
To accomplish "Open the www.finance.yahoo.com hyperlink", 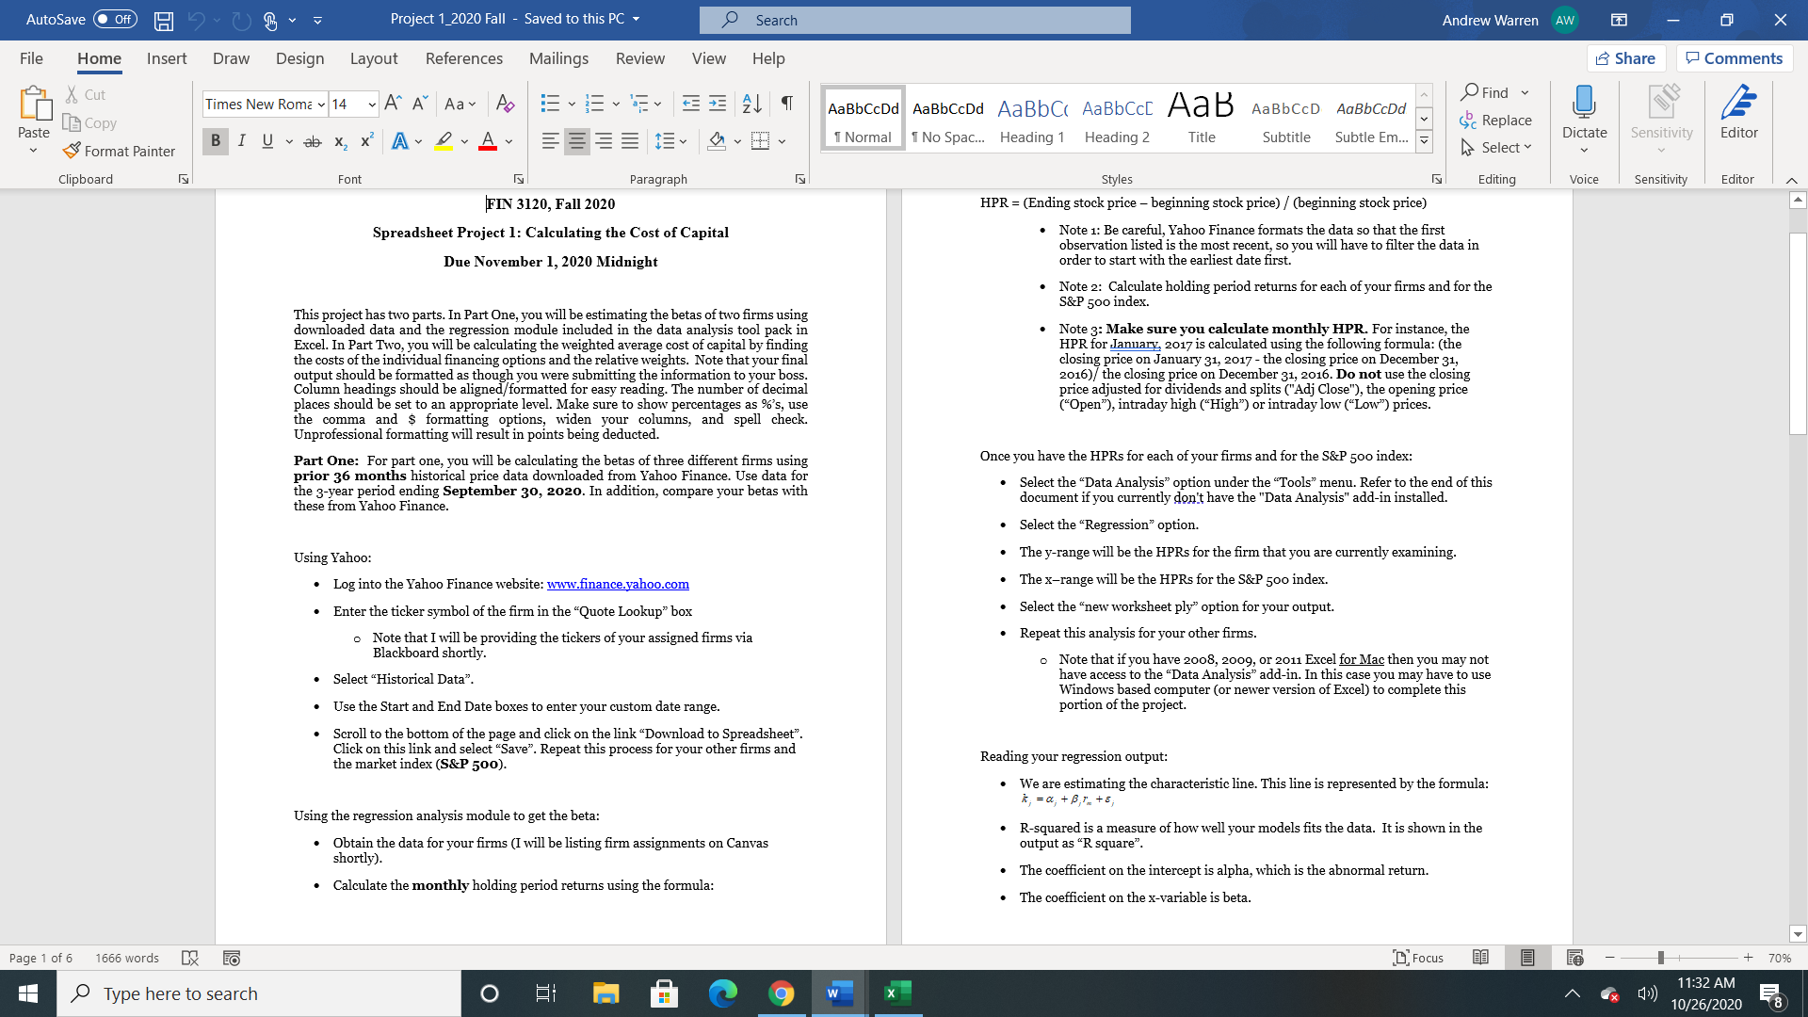I will [x=618, y=584].
